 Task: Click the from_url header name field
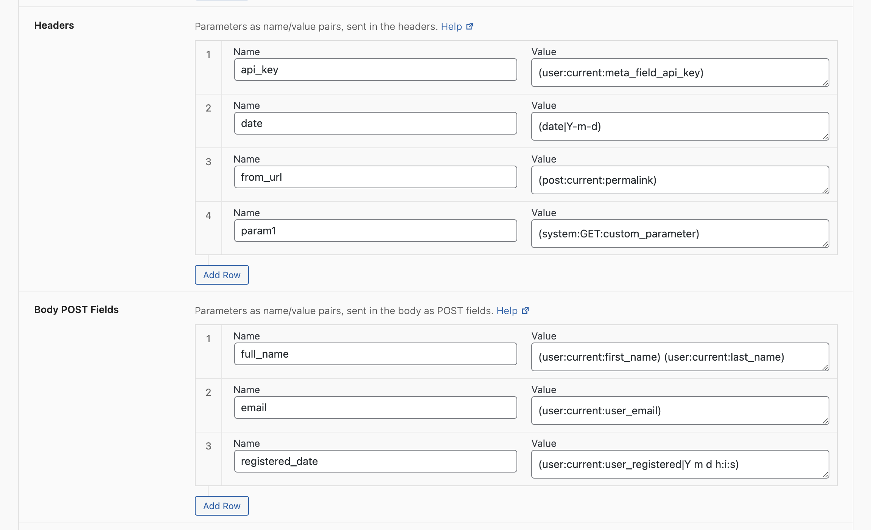click(375, 177)
